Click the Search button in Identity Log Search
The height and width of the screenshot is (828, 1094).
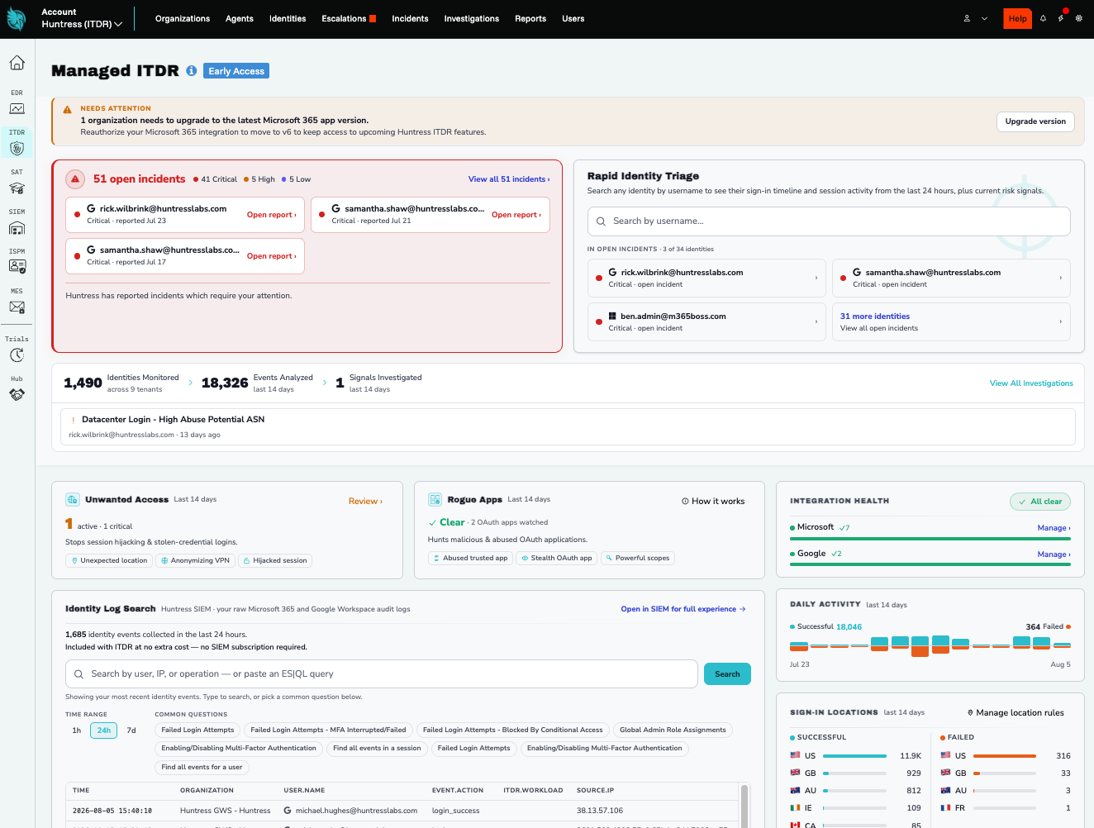[x=727, y=674]
